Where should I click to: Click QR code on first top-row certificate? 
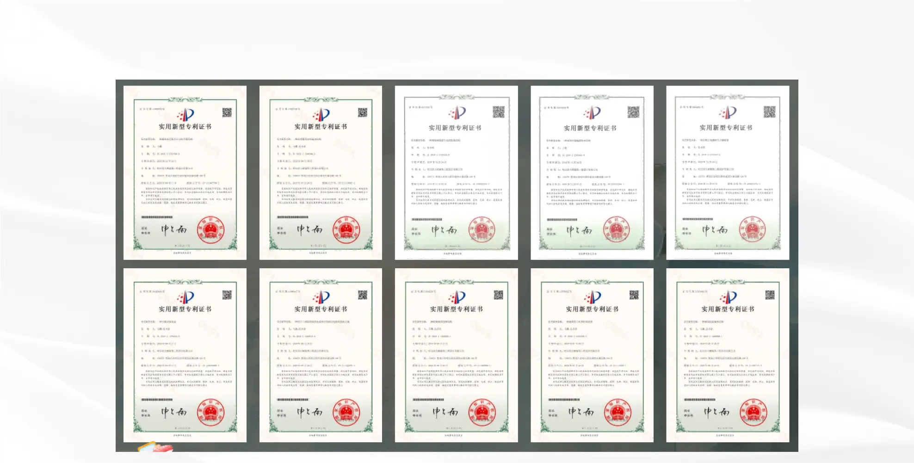(227, 112)
